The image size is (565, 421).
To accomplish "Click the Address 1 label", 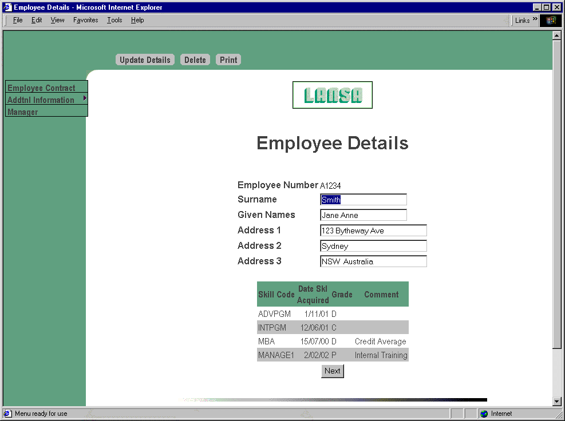I will tap(259, 230).
